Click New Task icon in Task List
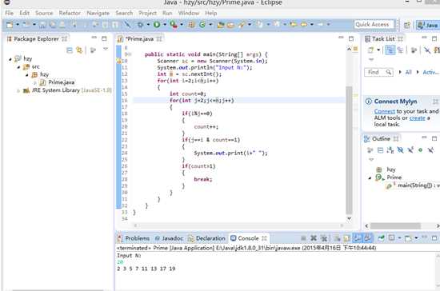 click(x=370, y=50)
